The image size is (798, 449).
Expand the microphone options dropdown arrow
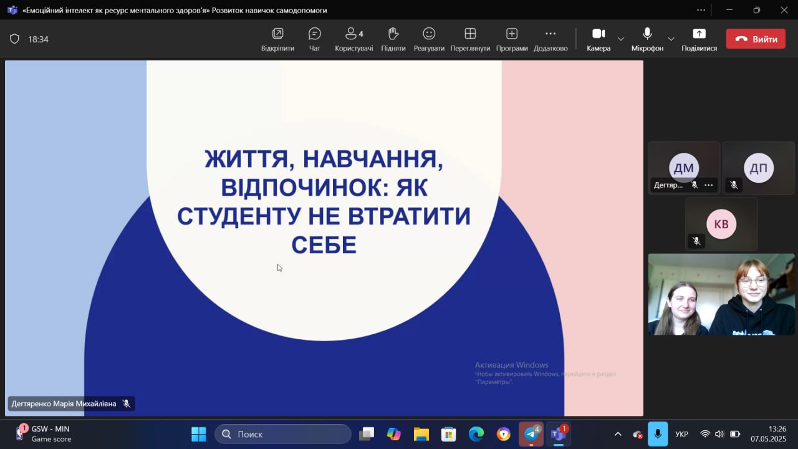point(671,39)
